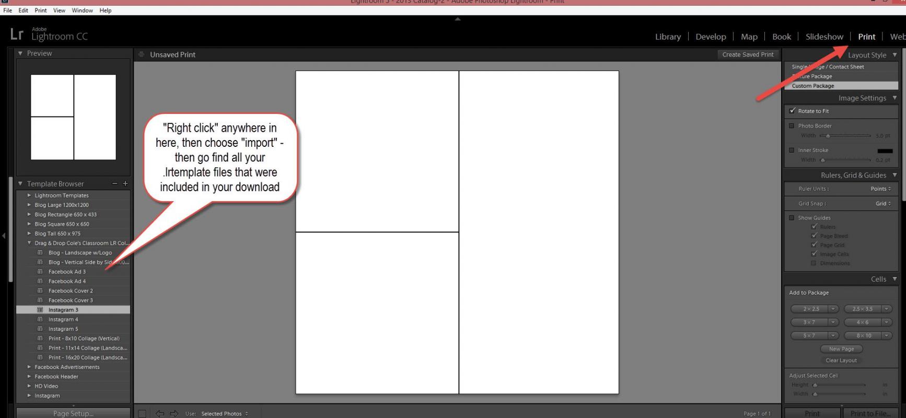Select the Facebook Ad 4 template icon
This screenshot has height=418, width=906.
40,281
